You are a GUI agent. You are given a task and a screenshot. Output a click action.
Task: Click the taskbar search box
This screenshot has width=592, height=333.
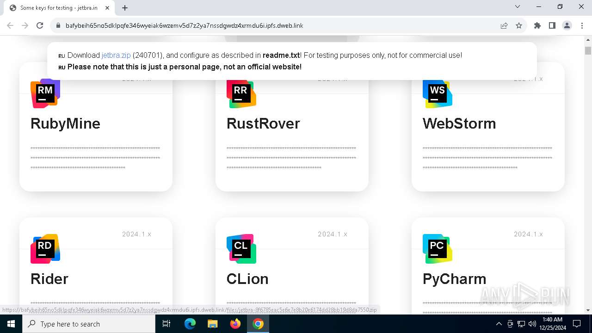pos(89,324)
